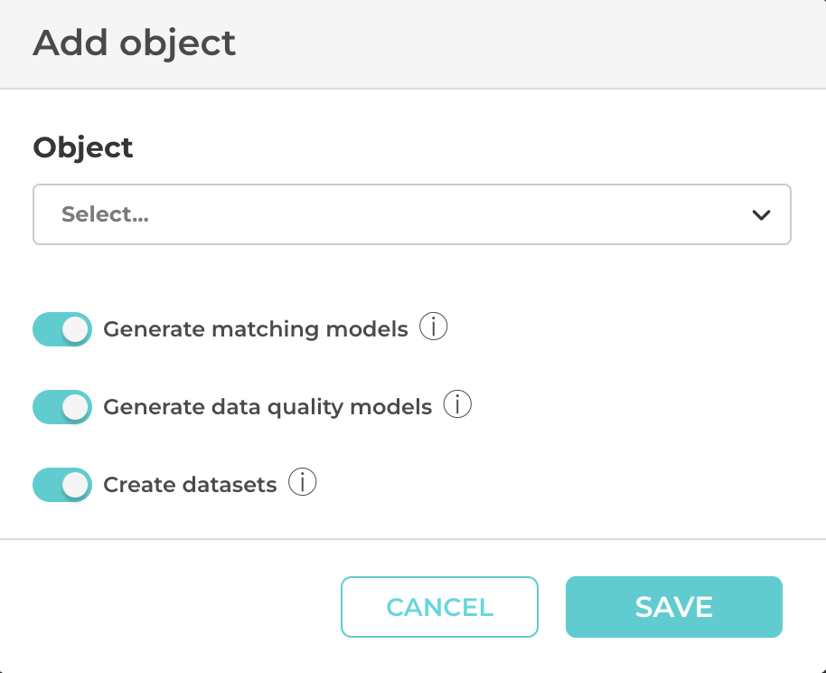Disable the Generate matching models toggle
The height and width of the screenshot is (673, 826).
point(62,330)
